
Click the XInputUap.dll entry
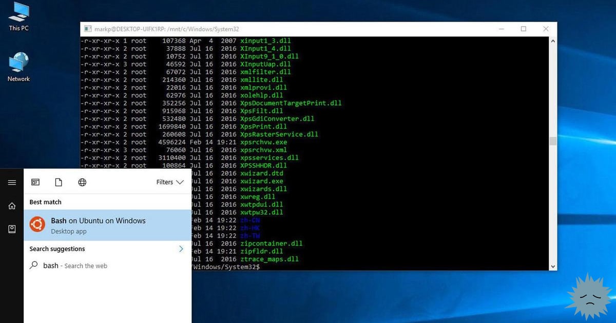point(265,64)
